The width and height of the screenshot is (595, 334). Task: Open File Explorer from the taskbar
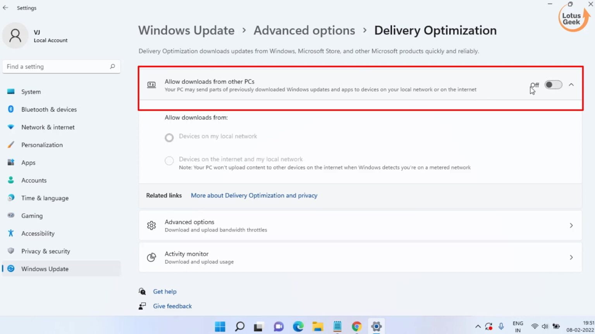pyautogui.click(x=318, y=327)
